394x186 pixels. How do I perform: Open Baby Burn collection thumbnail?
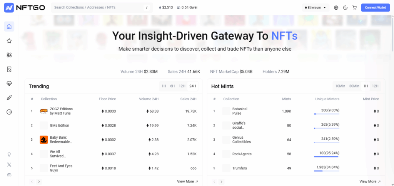(44, 139)
